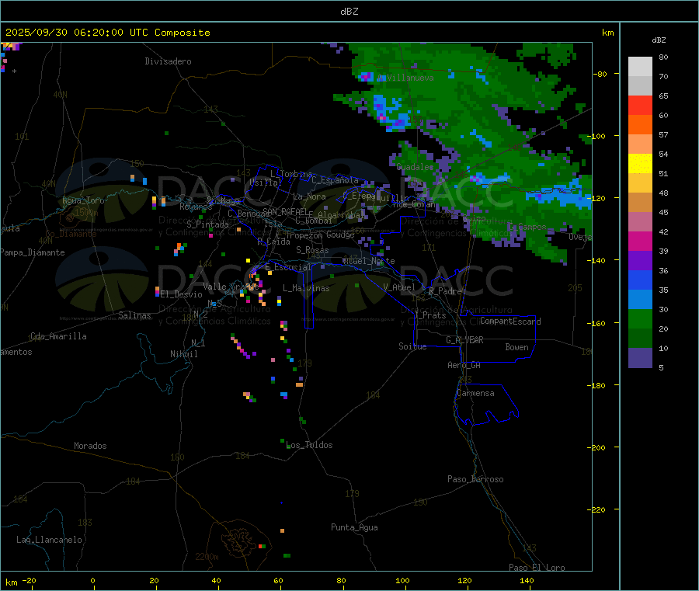This screenshot has height=591, width=699.
Task: Click the timestamp '2025/09/30 06:20:00 UTC Composite'
Action: (x=107, y=33)
